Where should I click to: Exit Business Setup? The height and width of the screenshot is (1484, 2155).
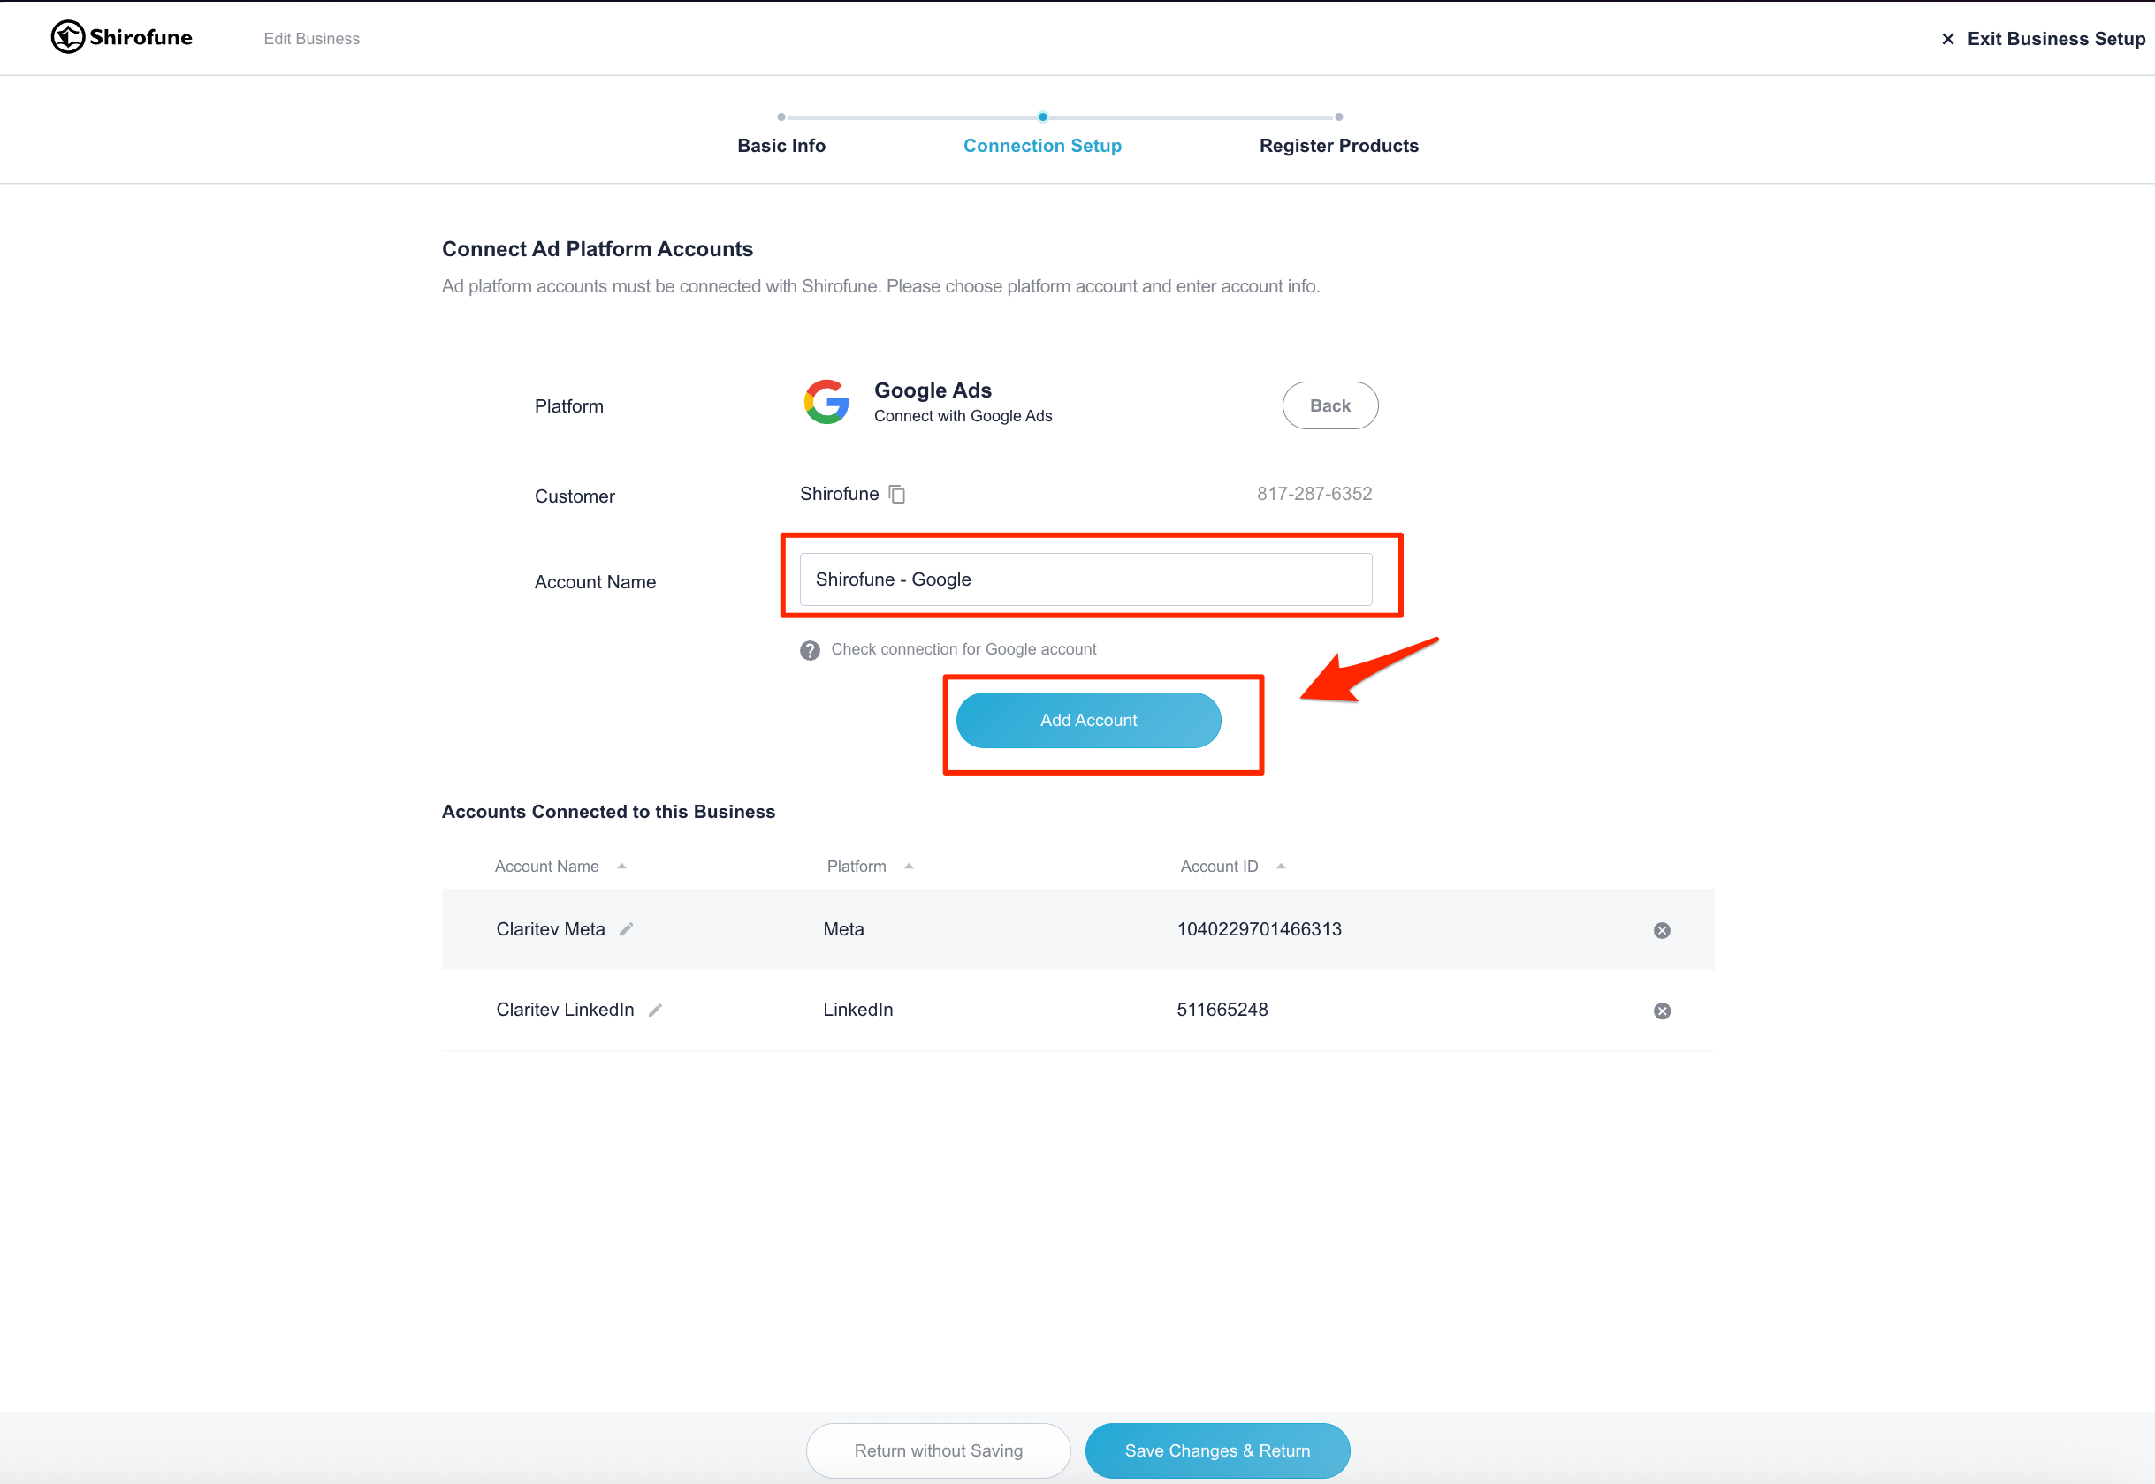coord(2044,38)
